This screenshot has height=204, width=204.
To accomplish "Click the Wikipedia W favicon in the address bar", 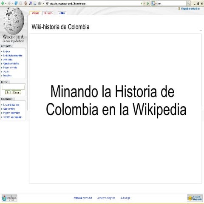I will pyautogui.click(x=47, y=3).
